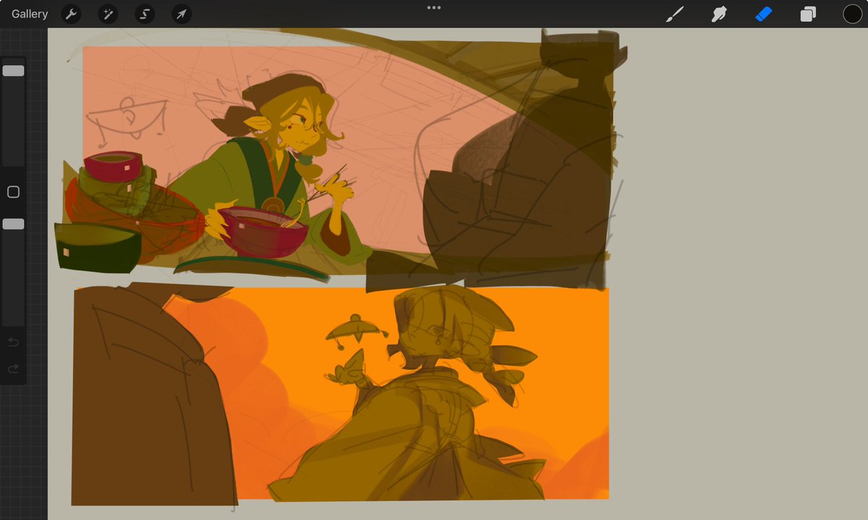Open the Actions wrench menu
Screen dimensions: 868x520
(71, 14)
